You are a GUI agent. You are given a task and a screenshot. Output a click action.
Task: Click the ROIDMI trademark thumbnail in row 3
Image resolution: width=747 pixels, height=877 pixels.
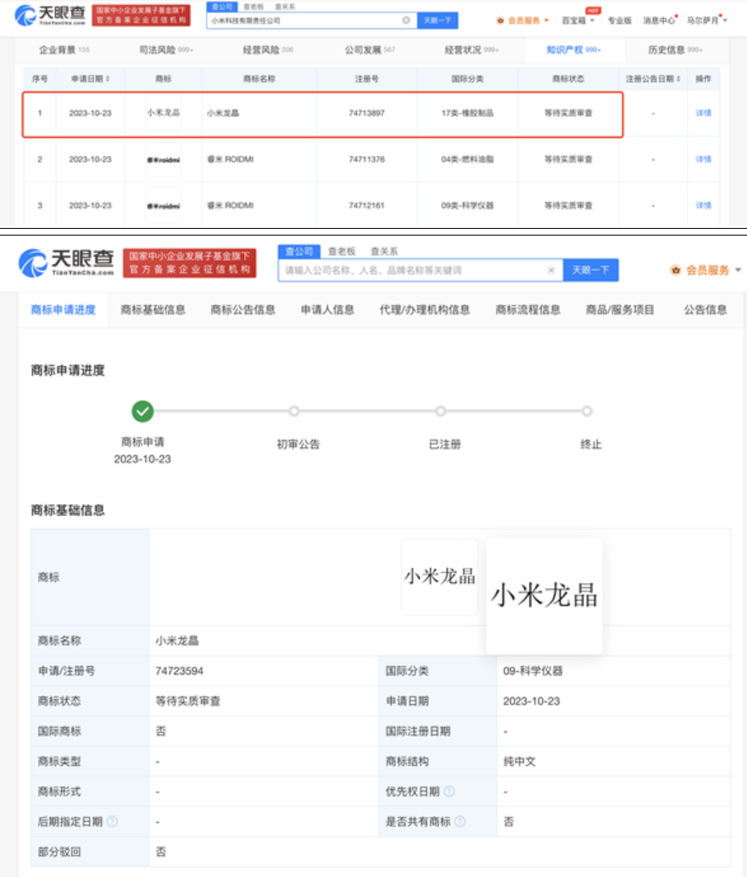click(x=164, y=206)
